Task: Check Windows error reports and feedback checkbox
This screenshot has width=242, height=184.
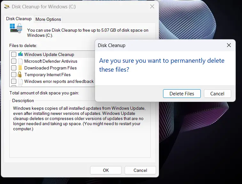Action: [14, 81]
